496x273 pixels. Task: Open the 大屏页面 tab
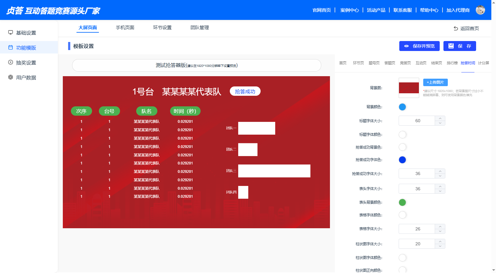[x=88, y=28]
